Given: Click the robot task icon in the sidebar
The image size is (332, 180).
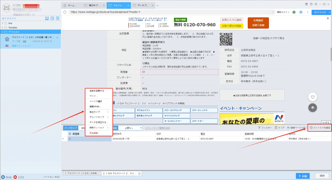Looking at the screenshot, I should click(x=7, y=39).
